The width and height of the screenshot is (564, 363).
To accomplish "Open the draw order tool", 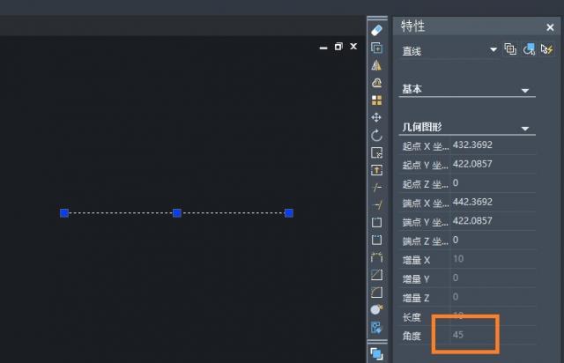I will click(376, 353).
